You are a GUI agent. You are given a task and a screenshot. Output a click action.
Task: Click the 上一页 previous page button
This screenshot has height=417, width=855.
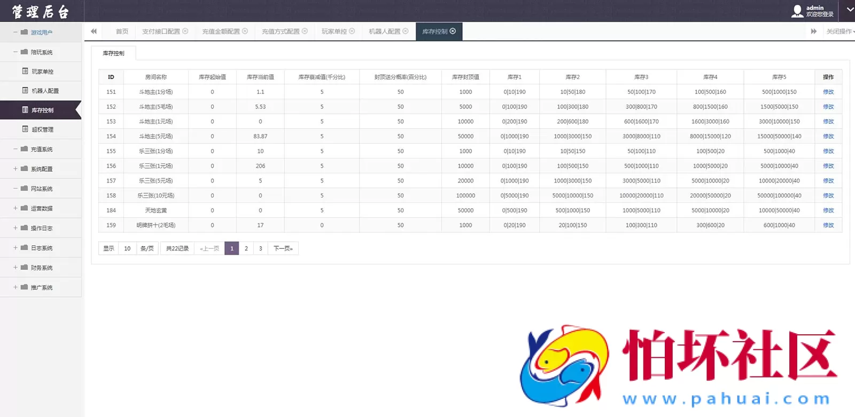tap(209, 248)
